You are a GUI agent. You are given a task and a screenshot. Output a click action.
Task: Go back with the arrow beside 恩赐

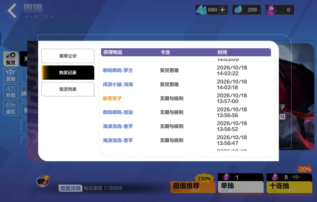pos(12,11)
